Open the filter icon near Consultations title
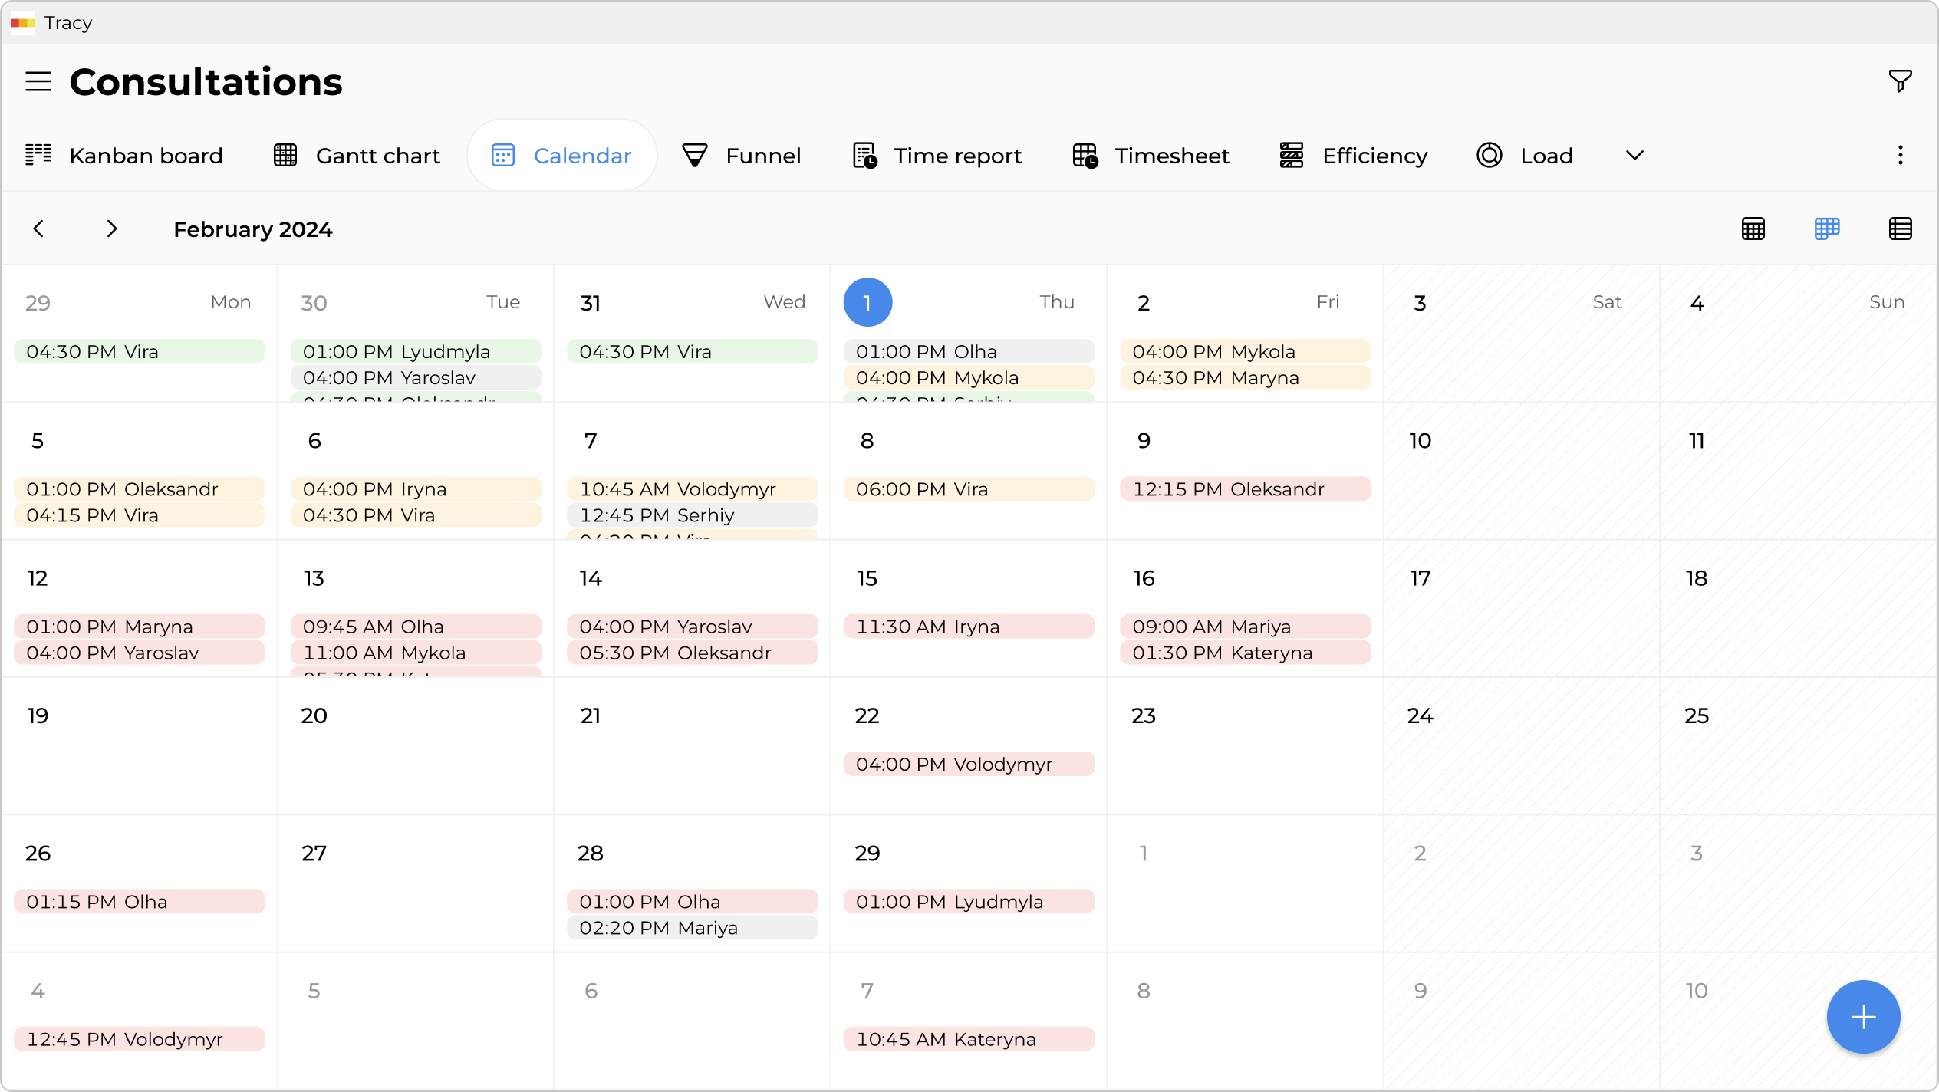This screenshot has width=1939, height=1092. [x=1900, y=81]
